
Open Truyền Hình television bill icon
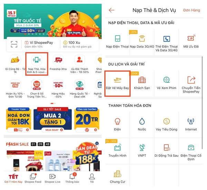coord(117,148)
